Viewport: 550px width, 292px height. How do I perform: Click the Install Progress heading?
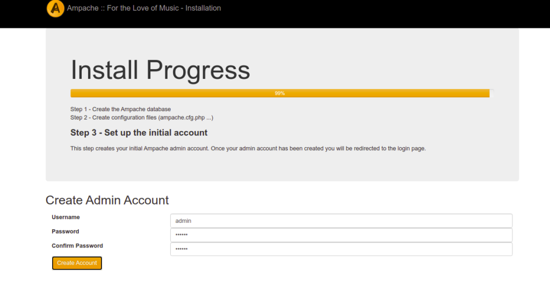(x=160, y=70)
